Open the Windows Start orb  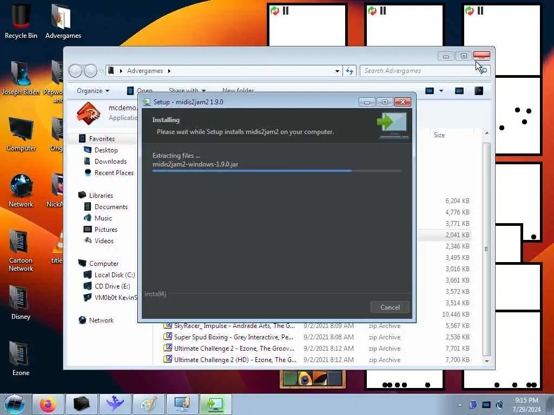tap(15, 404)
